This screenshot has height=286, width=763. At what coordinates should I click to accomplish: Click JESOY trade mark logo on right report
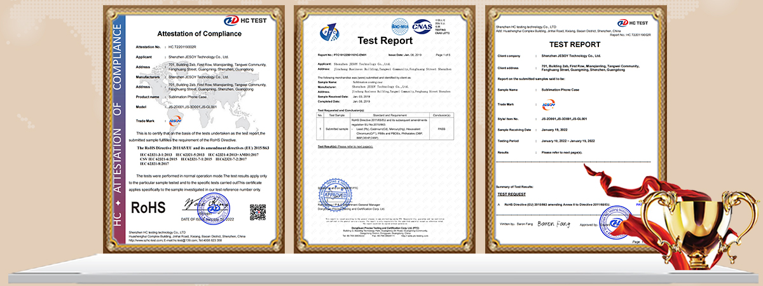pos(548,104)
